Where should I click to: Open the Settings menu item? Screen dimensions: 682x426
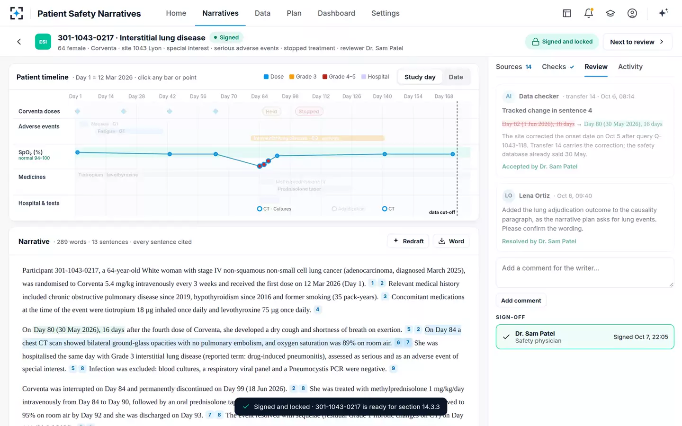386,13
